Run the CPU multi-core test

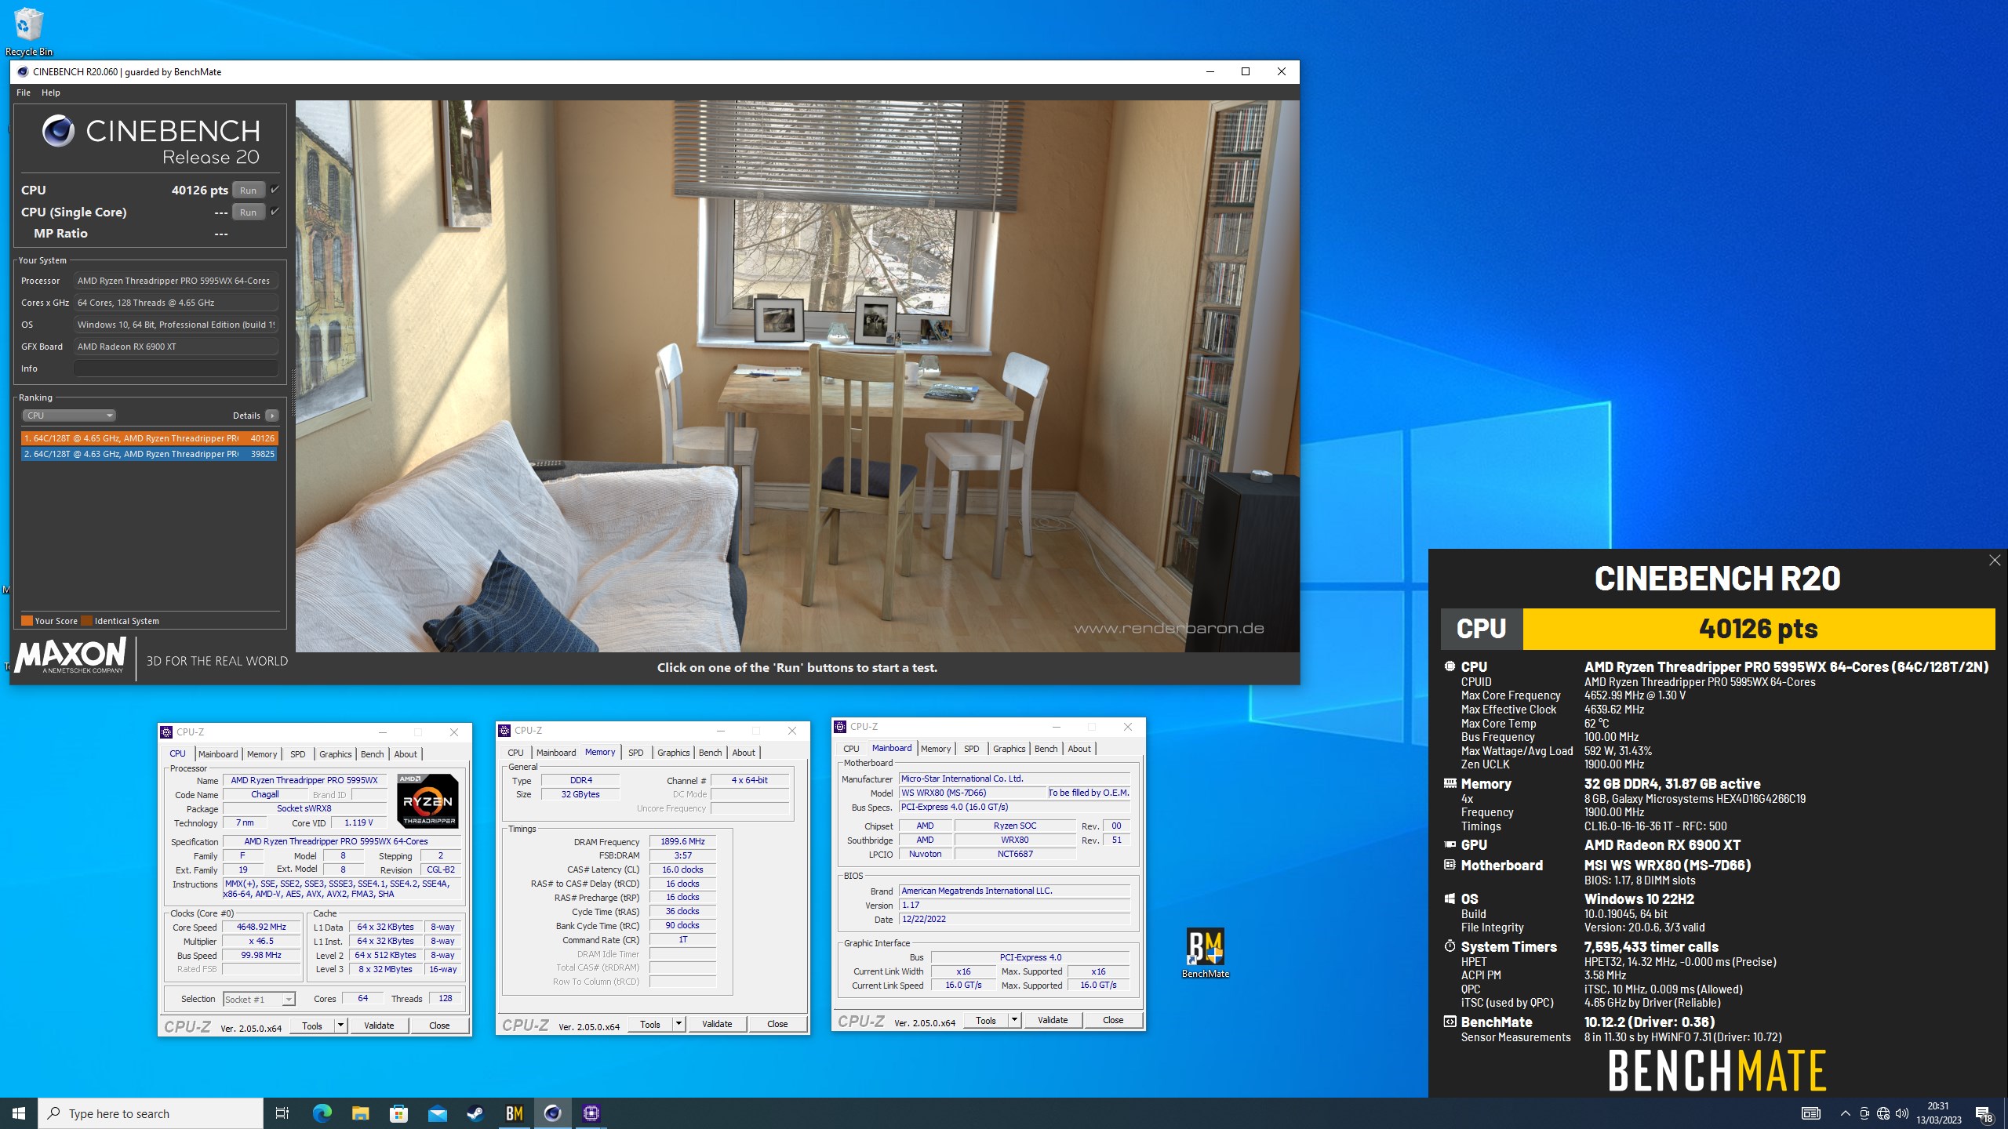[249, 191]
